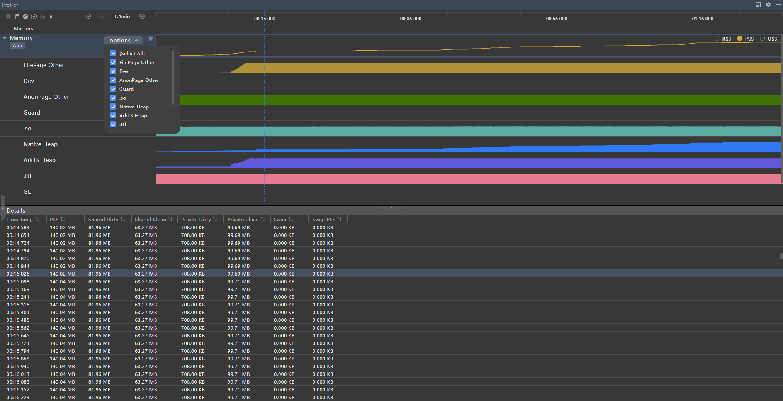Click the plus zoom-in timeline icon
Viewport: 783px width, 401px height.
pyautogui.click(x=142, y=16)
